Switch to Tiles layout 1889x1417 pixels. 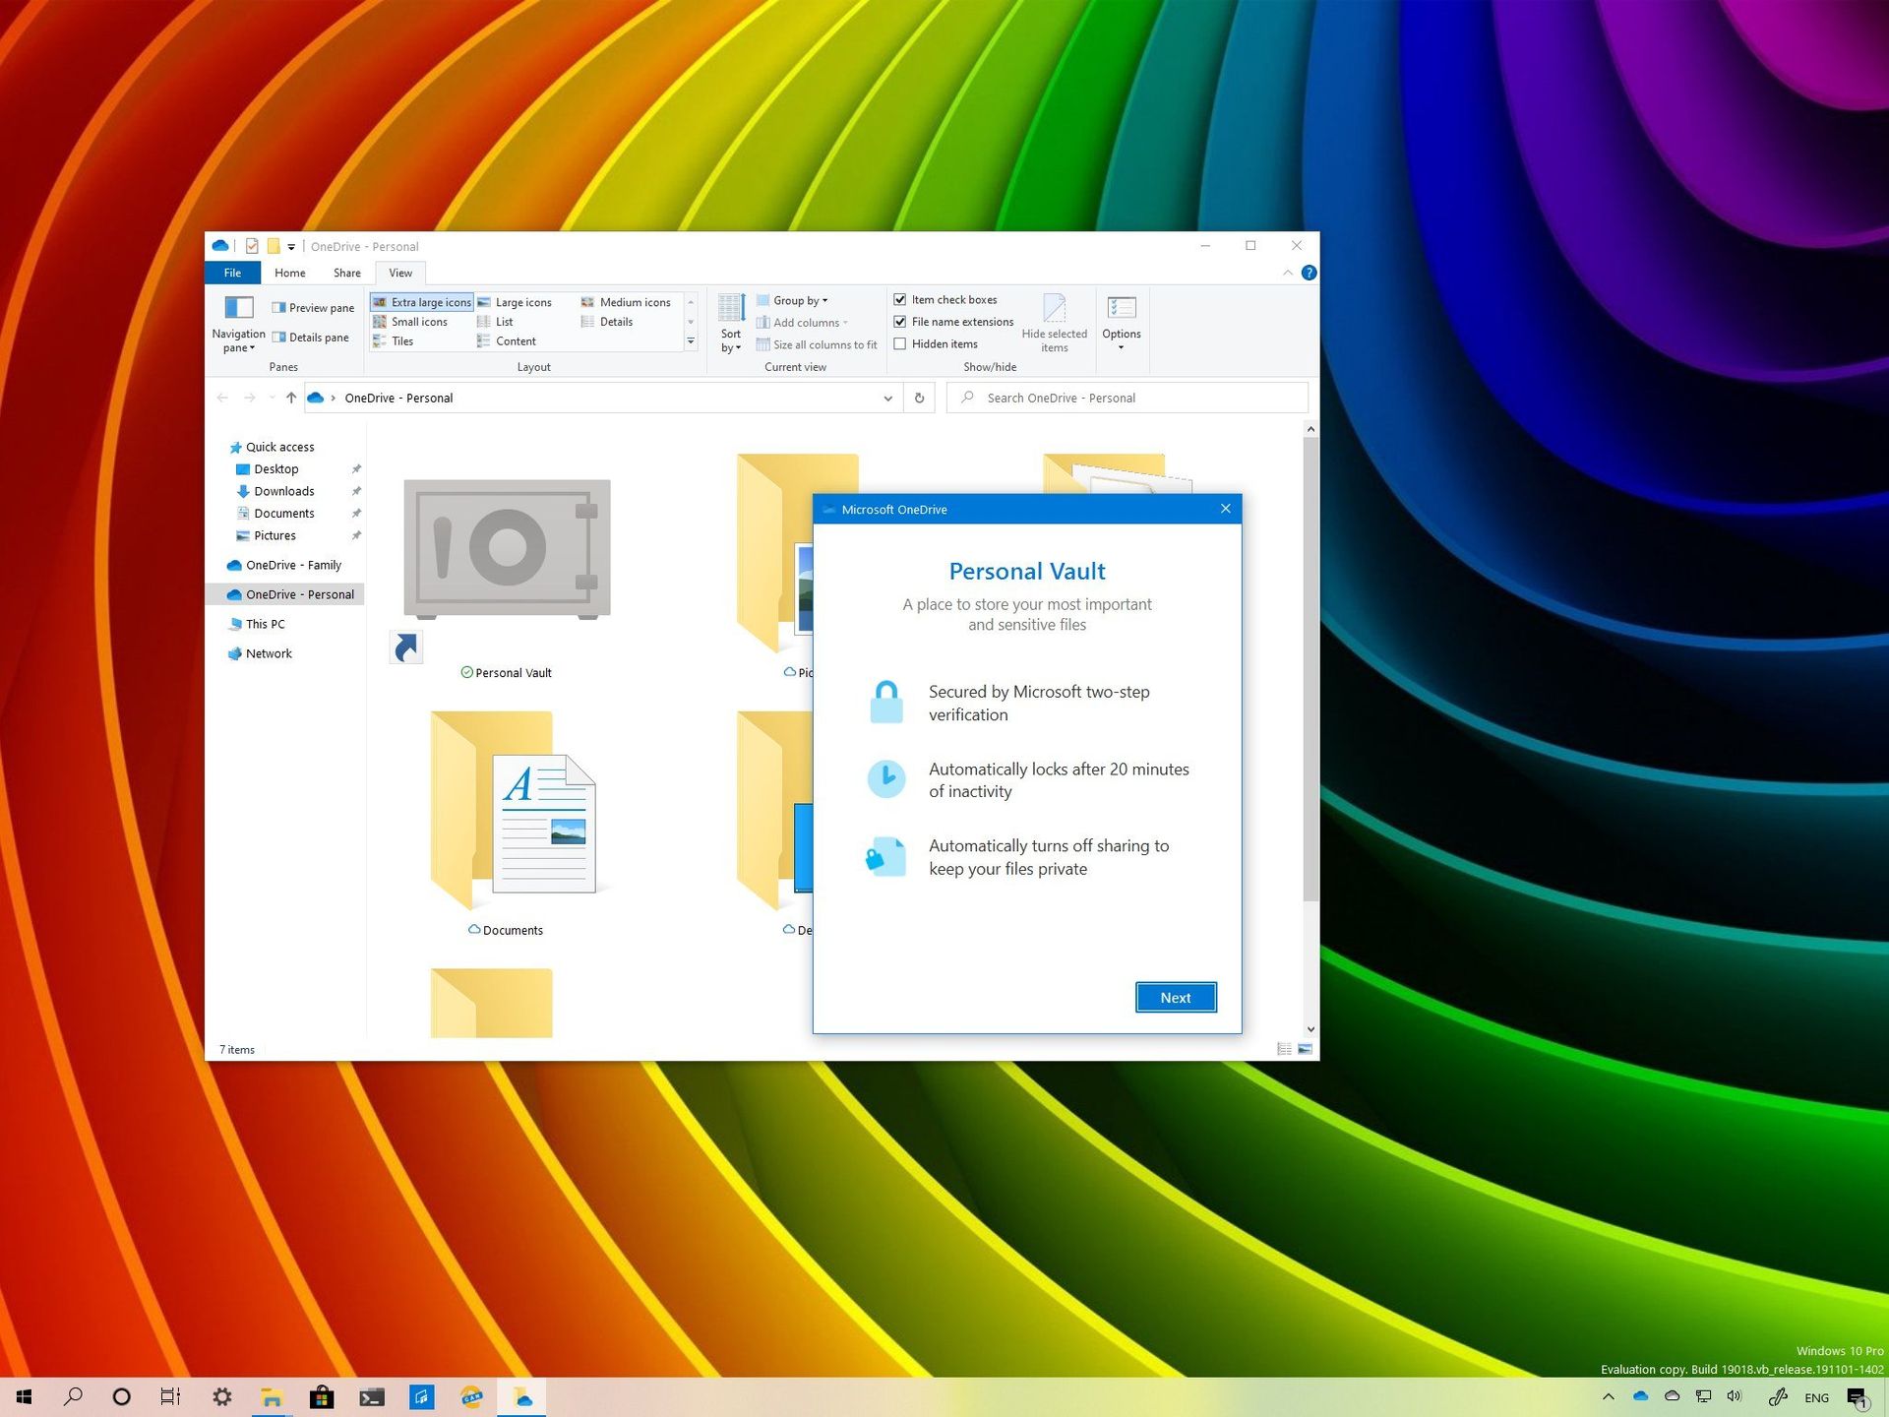pyautogui.click(x=403, y=340)
